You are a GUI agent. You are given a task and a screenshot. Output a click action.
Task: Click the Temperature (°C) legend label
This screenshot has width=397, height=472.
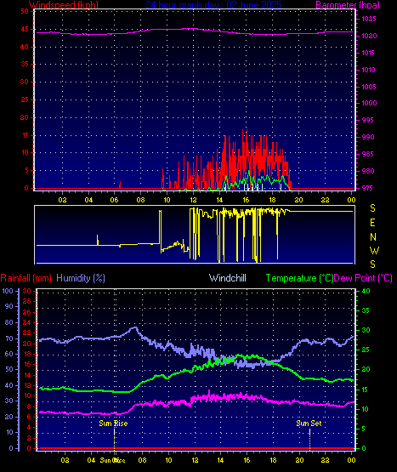299,278
